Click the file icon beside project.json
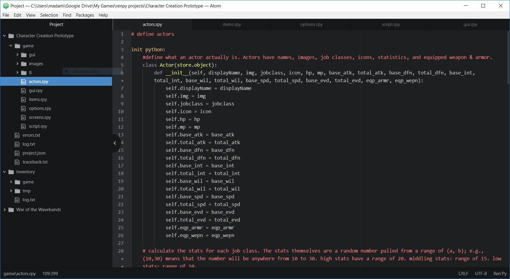 coord(17,153)
